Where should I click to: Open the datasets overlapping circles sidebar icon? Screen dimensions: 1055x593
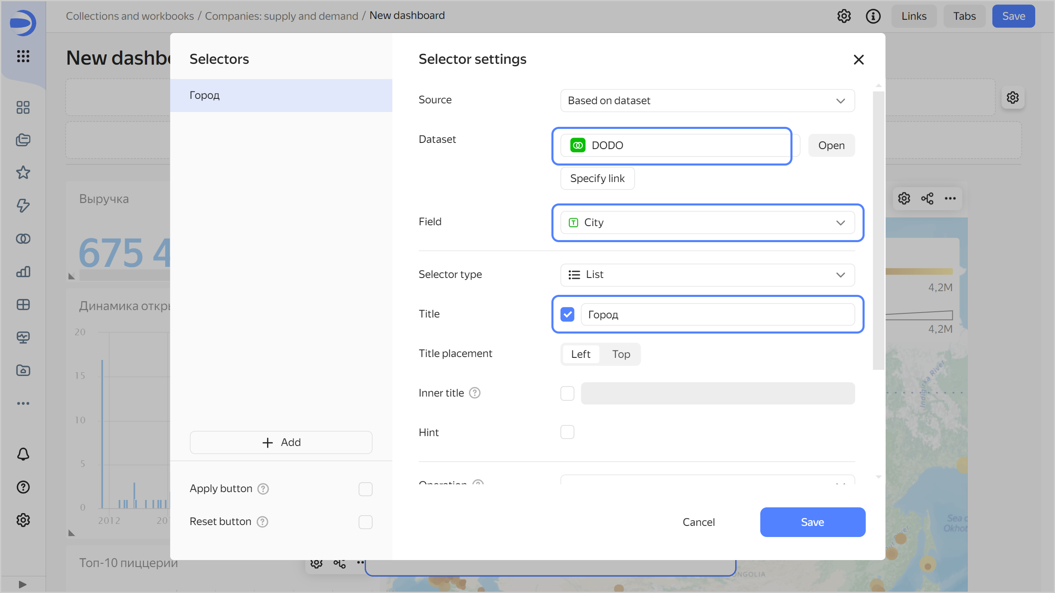click(23, 238)
